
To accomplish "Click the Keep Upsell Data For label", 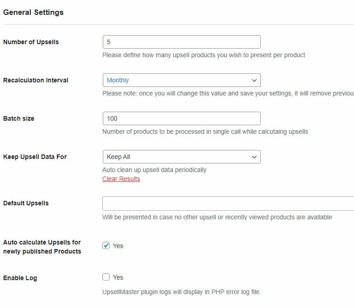I will point(35,157).
